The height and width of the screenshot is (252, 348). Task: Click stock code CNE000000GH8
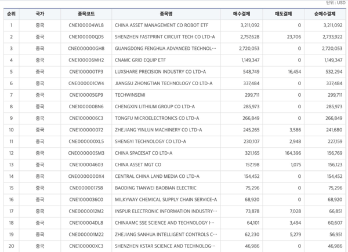click(x=86, y=49)
